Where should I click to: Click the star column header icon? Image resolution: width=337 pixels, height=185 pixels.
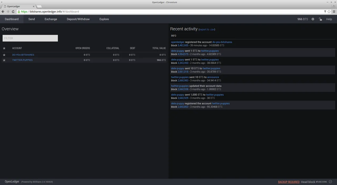tap(4, 48)
